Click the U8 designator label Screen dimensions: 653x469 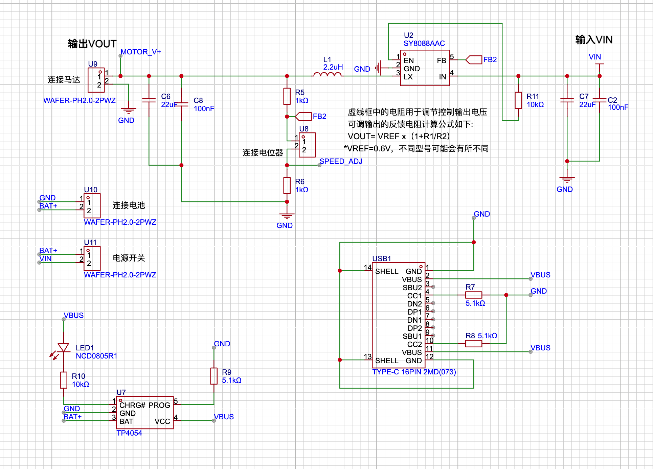(304, 129)
